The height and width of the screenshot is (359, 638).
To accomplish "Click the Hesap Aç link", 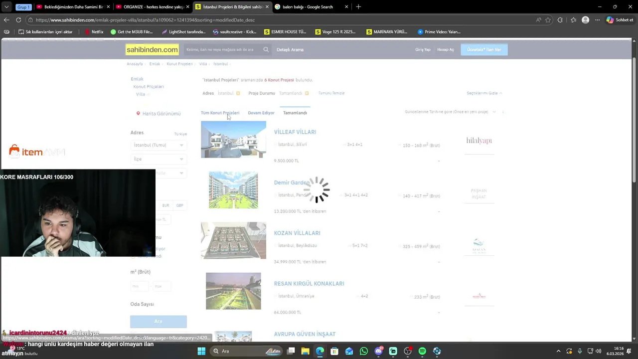I will [x=446, y=49].
